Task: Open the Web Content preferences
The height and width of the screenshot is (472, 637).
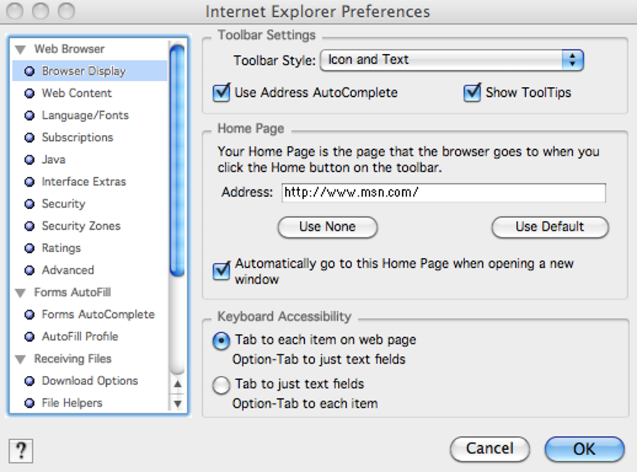Action: pyautogui.click(x=76, y=93)
